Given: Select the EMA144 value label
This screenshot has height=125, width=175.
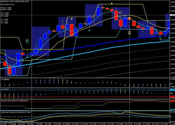Looking at the screenshot, I should [6, 8].
